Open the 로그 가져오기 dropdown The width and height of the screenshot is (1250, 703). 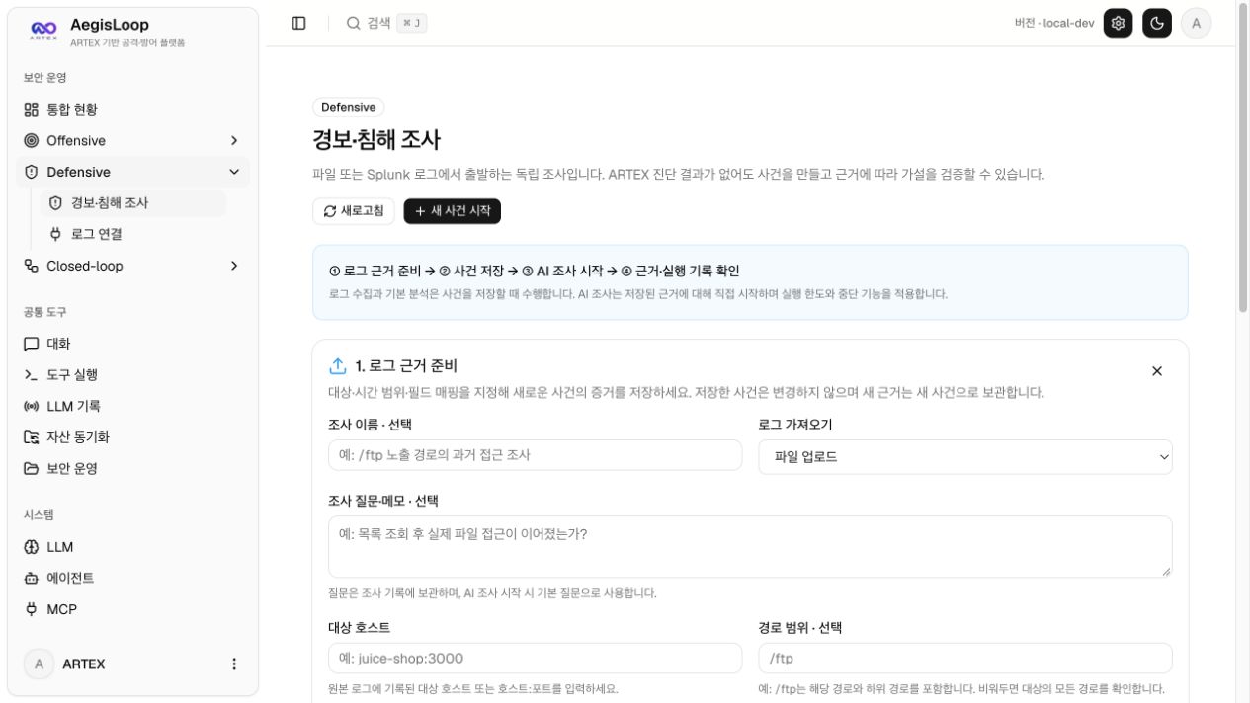[965, 457]
